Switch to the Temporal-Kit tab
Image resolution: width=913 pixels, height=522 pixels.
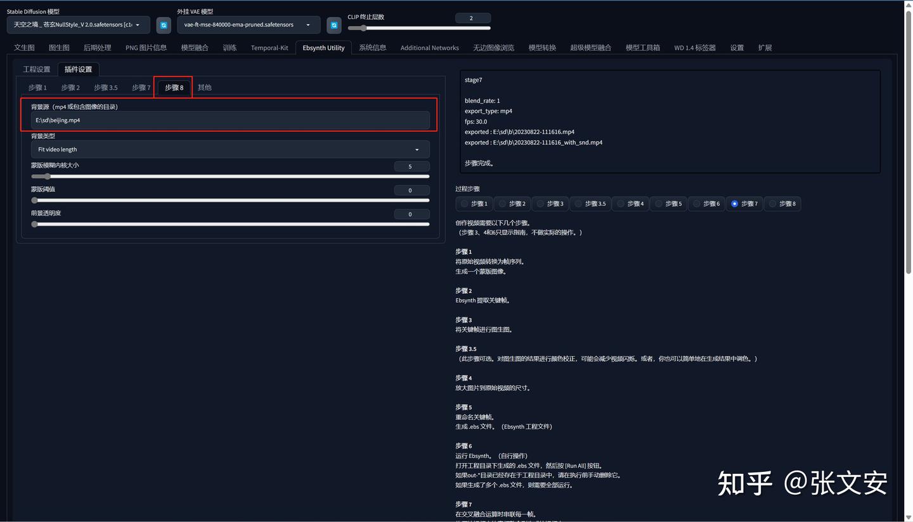pyautogui.click(x=269, y=48)
